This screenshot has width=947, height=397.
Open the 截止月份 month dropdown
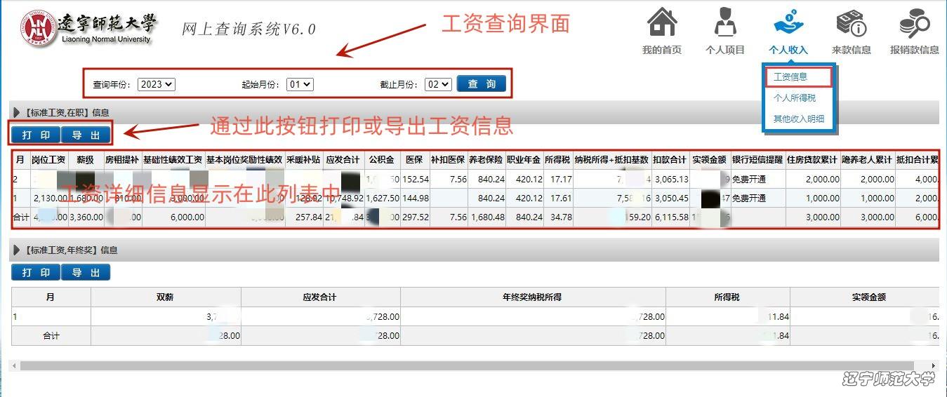click(437, 84)
